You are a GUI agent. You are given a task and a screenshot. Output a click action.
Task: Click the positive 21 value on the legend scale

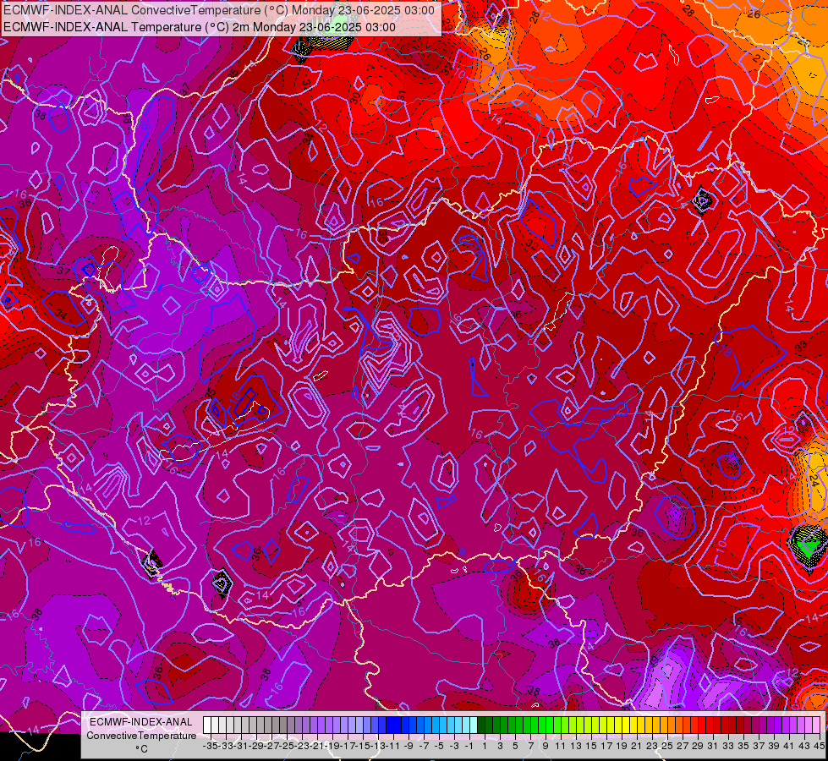click(x=637, y=746)
